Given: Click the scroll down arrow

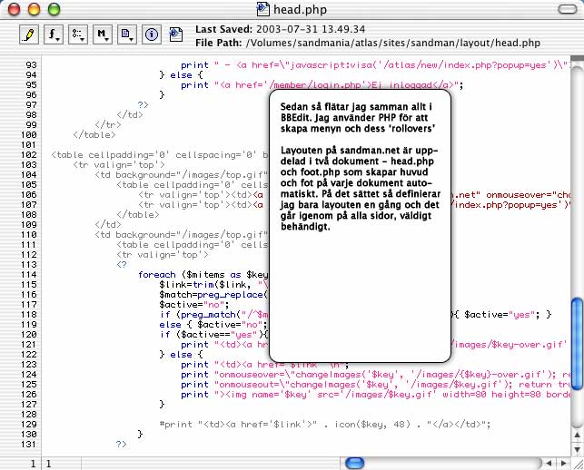Looking at the screenshot, I should pyautogui.click(x=576, y=449).
